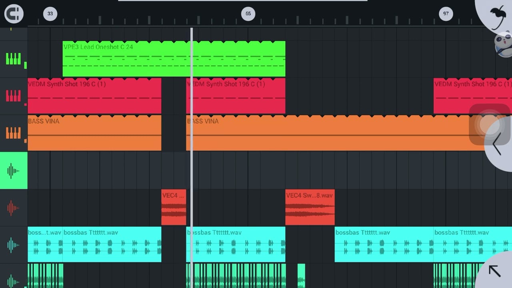Select the VEDM Synth Shot clip under the playhead
Screen dimensions: 512x288
[x=236, y=96]
